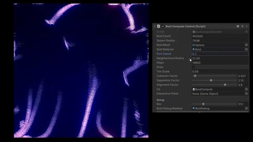
Task: Toggle the Draw checkbox
Action: 193,67
